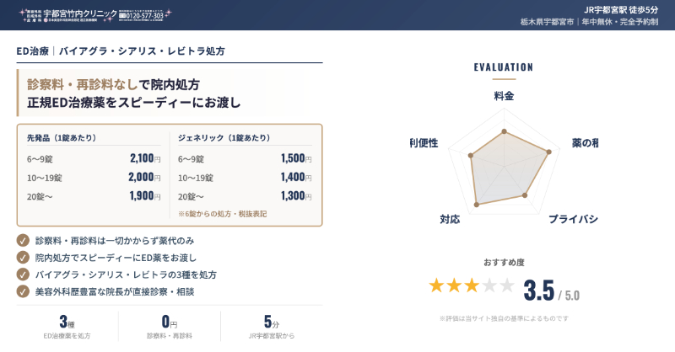Select the 料金 label on radar chart
The width and height of the screenshot is (675, 352).
[504, 96]
